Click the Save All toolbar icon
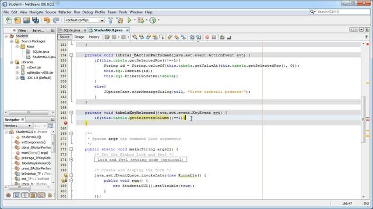 coord(36,20)
